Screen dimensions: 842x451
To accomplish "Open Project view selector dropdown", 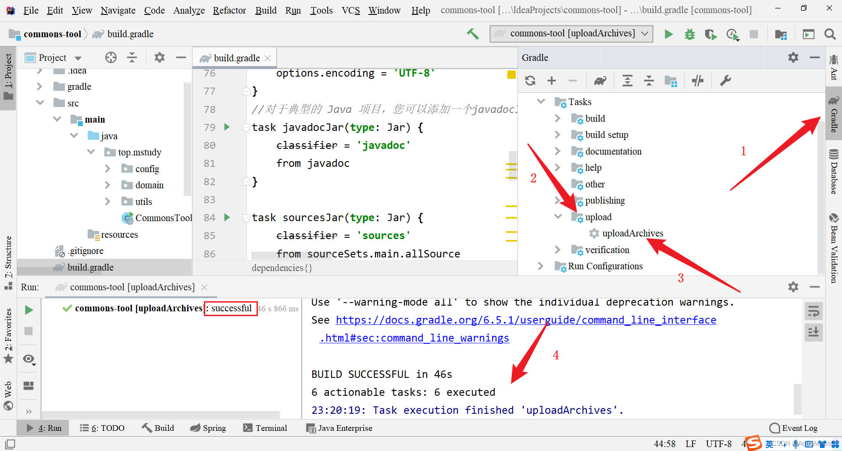I will 78,58.
